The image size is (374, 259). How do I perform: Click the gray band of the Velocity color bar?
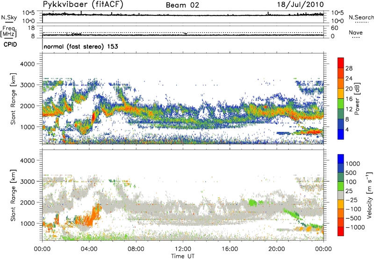coord(341,195)
